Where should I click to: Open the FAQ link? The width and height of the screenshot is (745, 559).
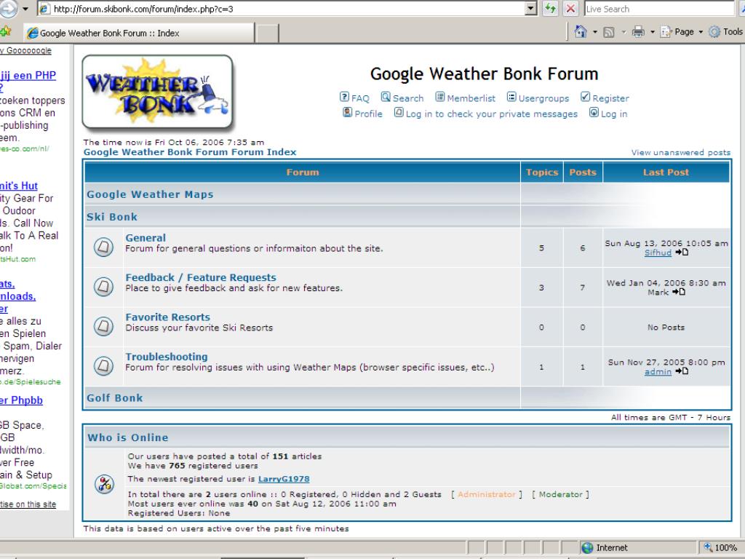pos(360,98)
